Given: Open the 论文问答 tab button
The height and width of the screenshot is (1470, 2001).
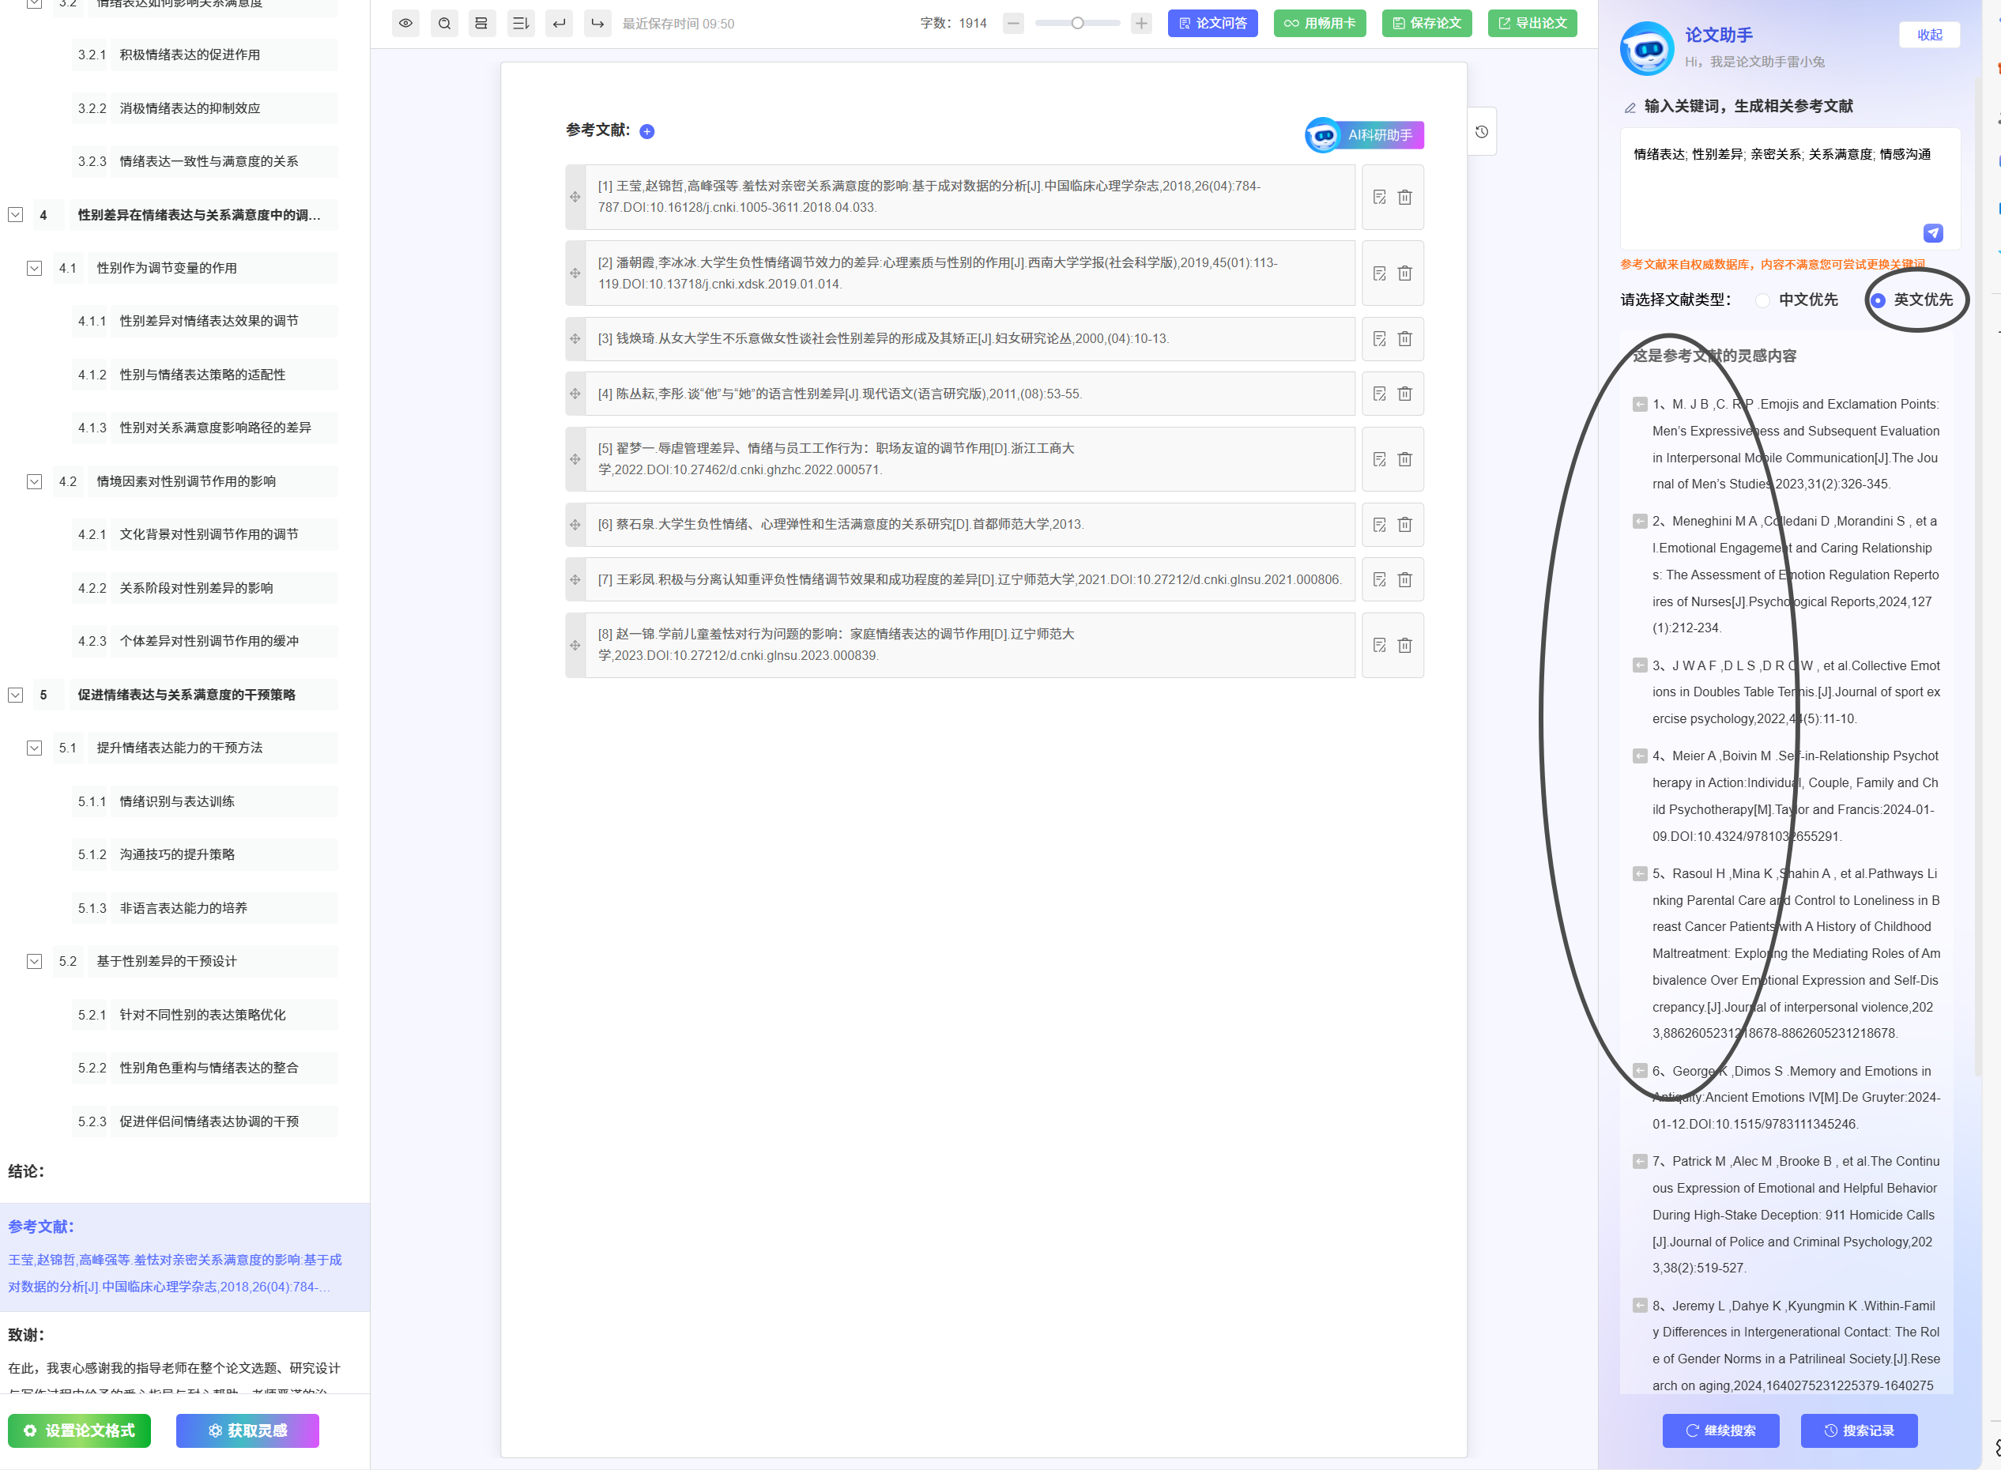Looking at the screenshot, I should [x=1212, y=23].
